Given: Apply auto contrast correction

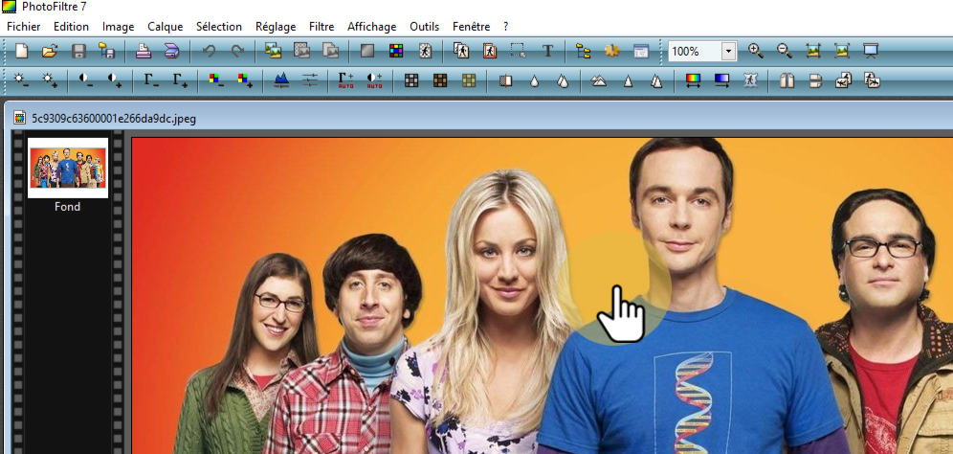Looking at the screenshot, I should (375, 80).
